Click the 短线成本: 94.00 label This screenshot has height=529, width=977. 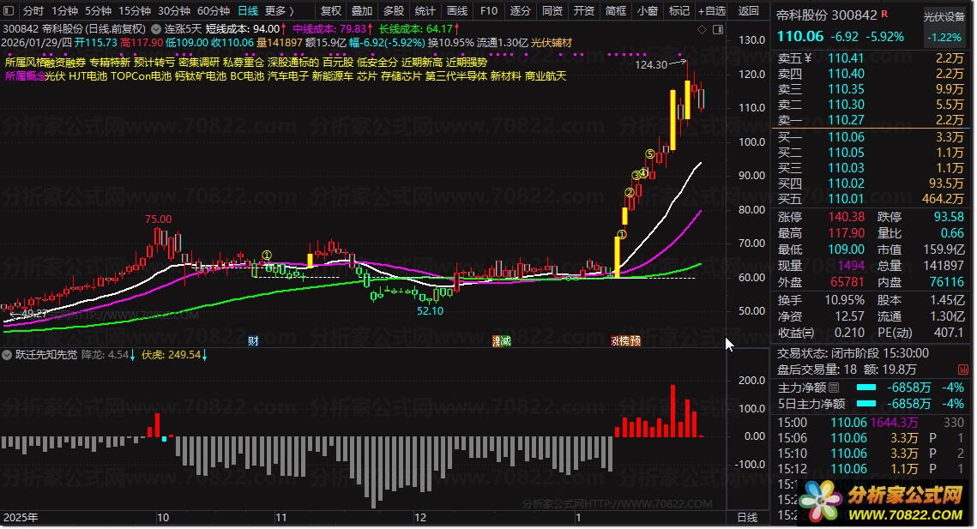pos(243,28)
